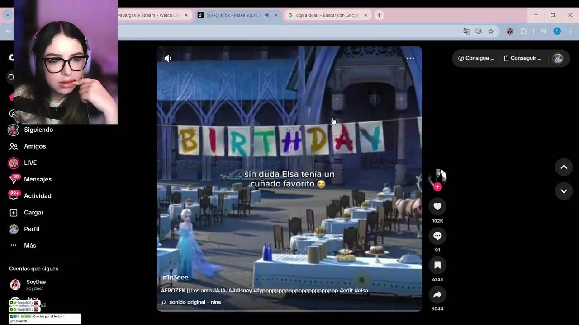Open Actividad in the sidebar
The width and height of the screenshot is (579, 325).
(38, 196)
